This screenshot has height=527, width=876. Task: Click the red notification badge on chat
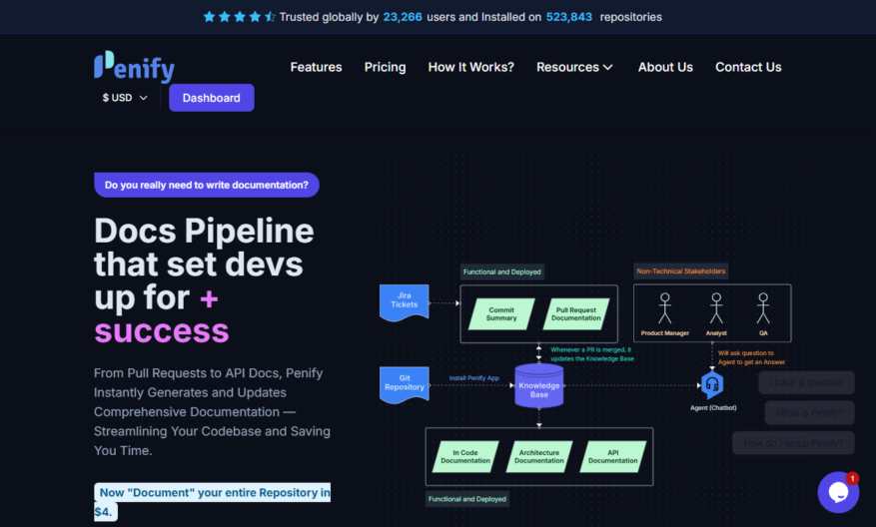(x=852, y=478)
